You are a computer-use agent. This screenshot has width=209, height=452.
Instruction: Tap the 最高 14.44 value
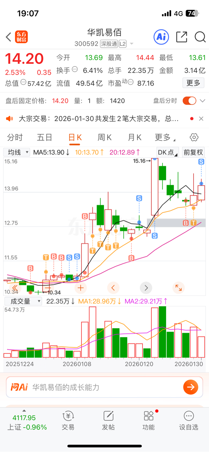coord(145,58)
